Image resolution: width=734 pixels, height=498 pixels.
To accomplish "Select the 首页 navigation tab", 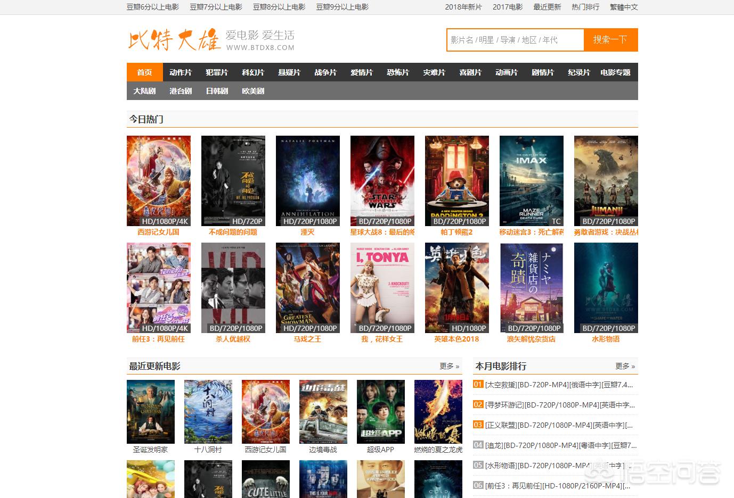I will 144,72.
